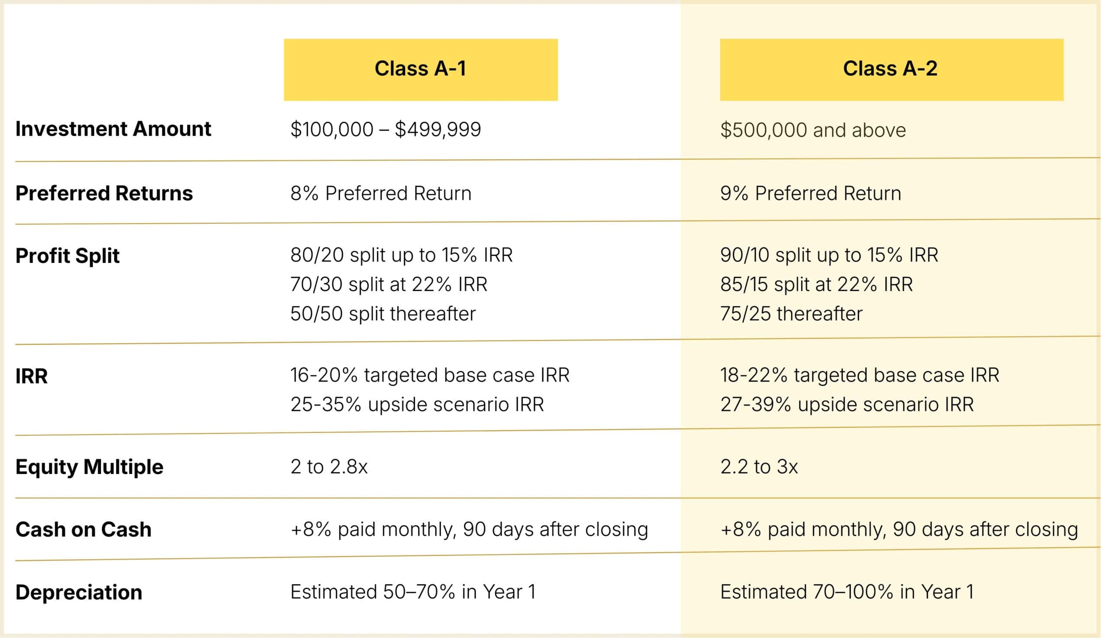1108x638 pixels.
Task: Select Estimated 70–100% in Year 1 text
Action: click(847, 592)
